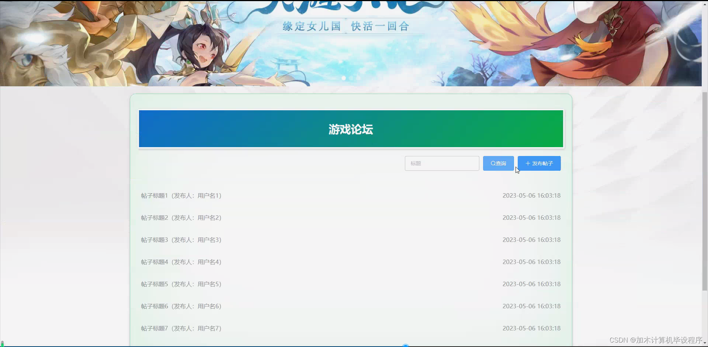The width and height of the screenshot is (708, 347).
Task: Click the 标题 search input field
Action: coord(442,163)
